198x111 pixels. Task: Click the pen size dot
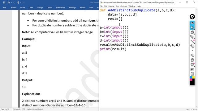[x=192, y=51]
